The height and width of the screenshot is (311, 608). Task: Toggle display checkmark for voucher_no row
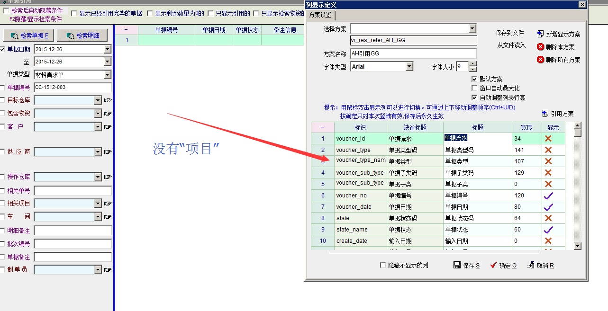[548, 195]
